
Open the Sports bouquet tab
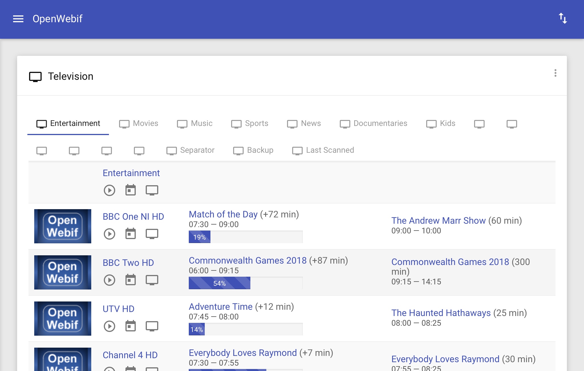click(x=250, y=123)
